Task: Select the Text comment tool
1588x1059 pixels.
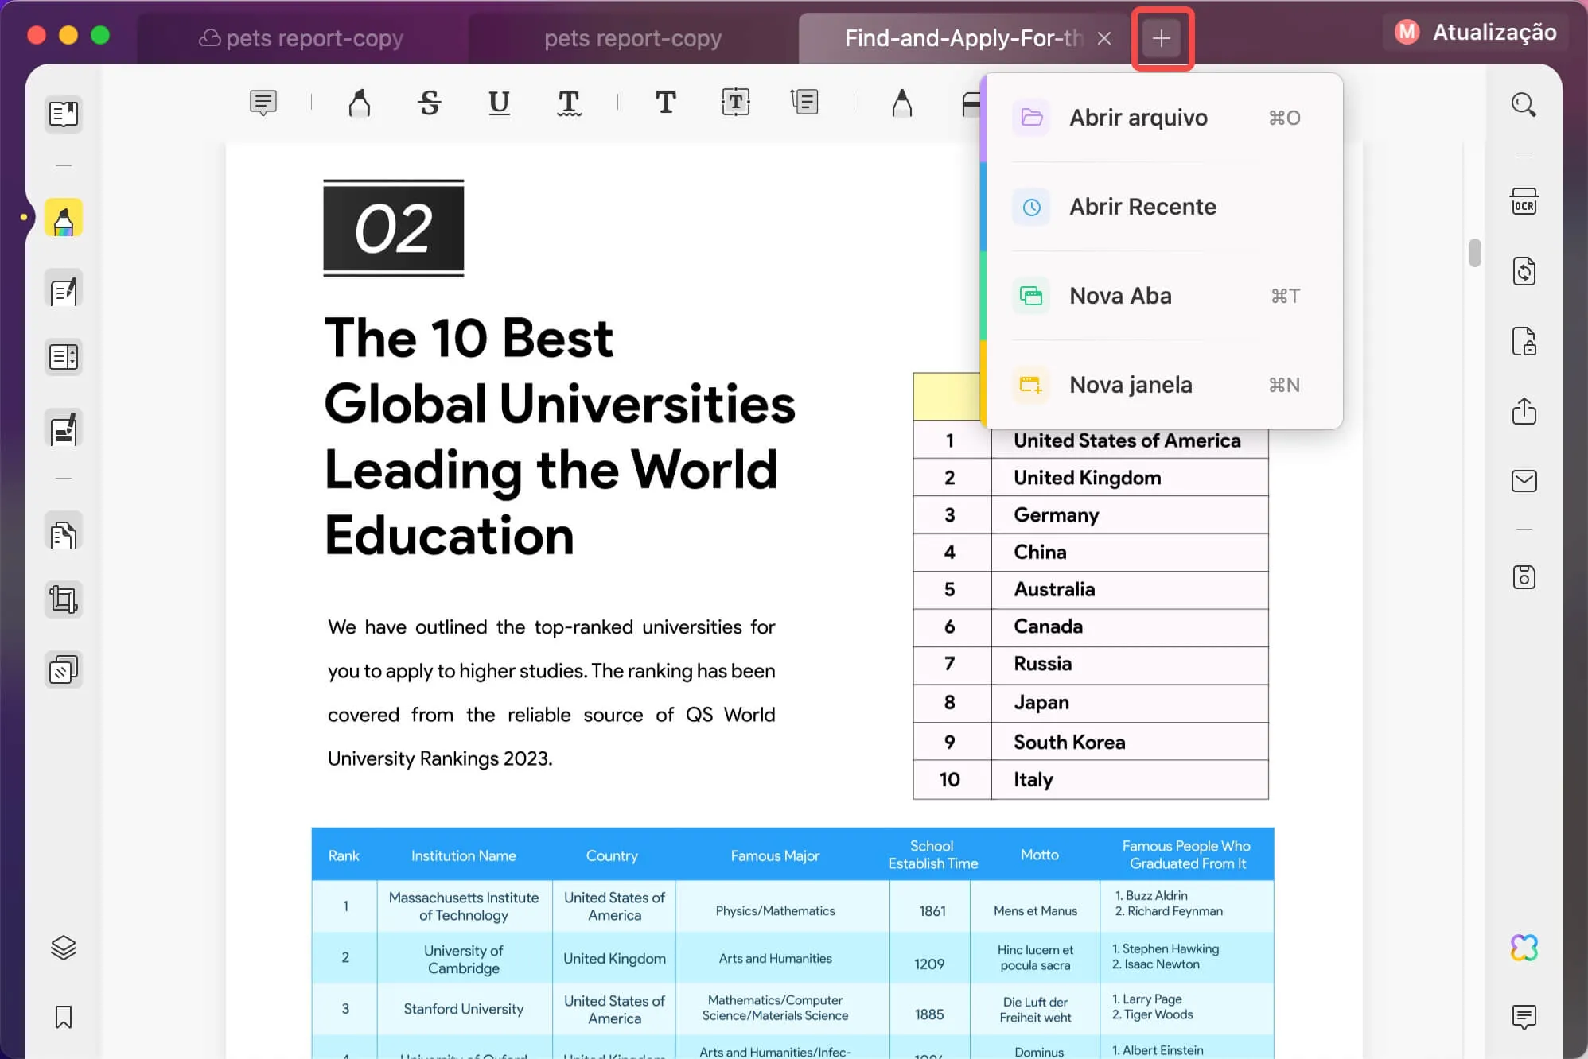Action: point(665,103)
